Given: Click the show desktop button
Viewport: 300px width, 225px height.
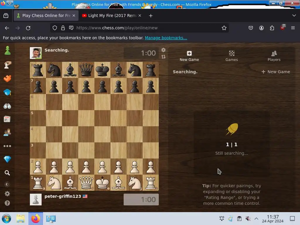Looking at the screenshot, I should 292,219.
